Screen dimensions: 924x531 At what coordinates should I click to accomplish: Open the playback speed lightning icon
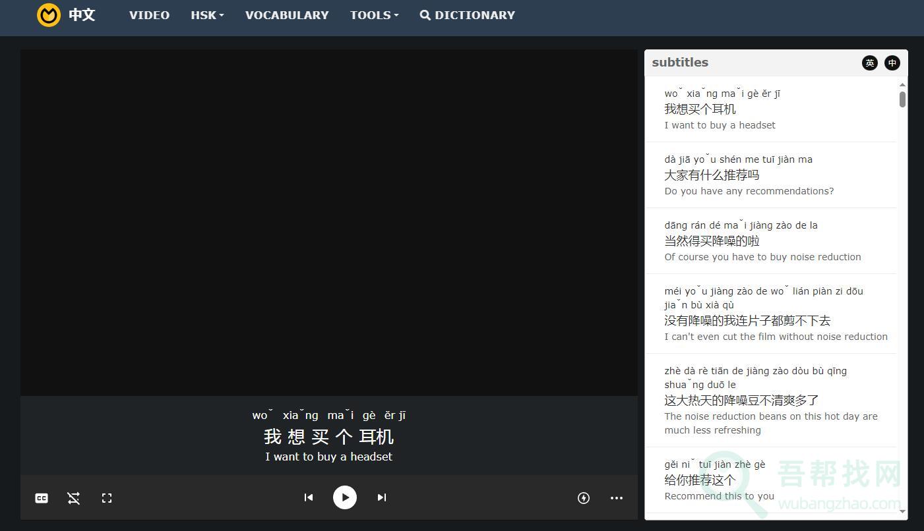pyautogui.click(x=583, y=498)
